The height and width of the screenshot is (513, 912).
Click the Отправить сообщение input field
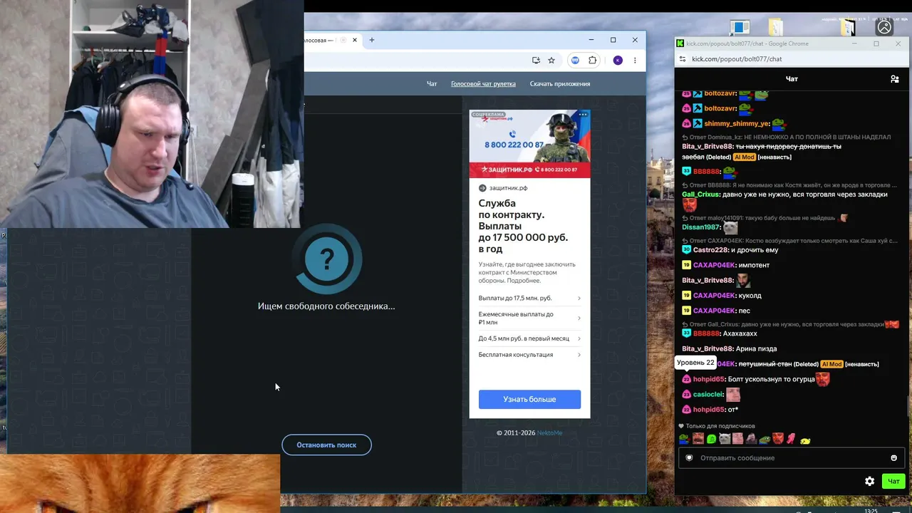(792, 457)
